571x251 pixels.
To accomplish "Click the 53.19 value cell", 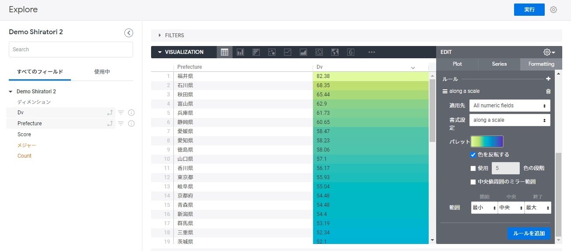I will click(x=370, y=223).
